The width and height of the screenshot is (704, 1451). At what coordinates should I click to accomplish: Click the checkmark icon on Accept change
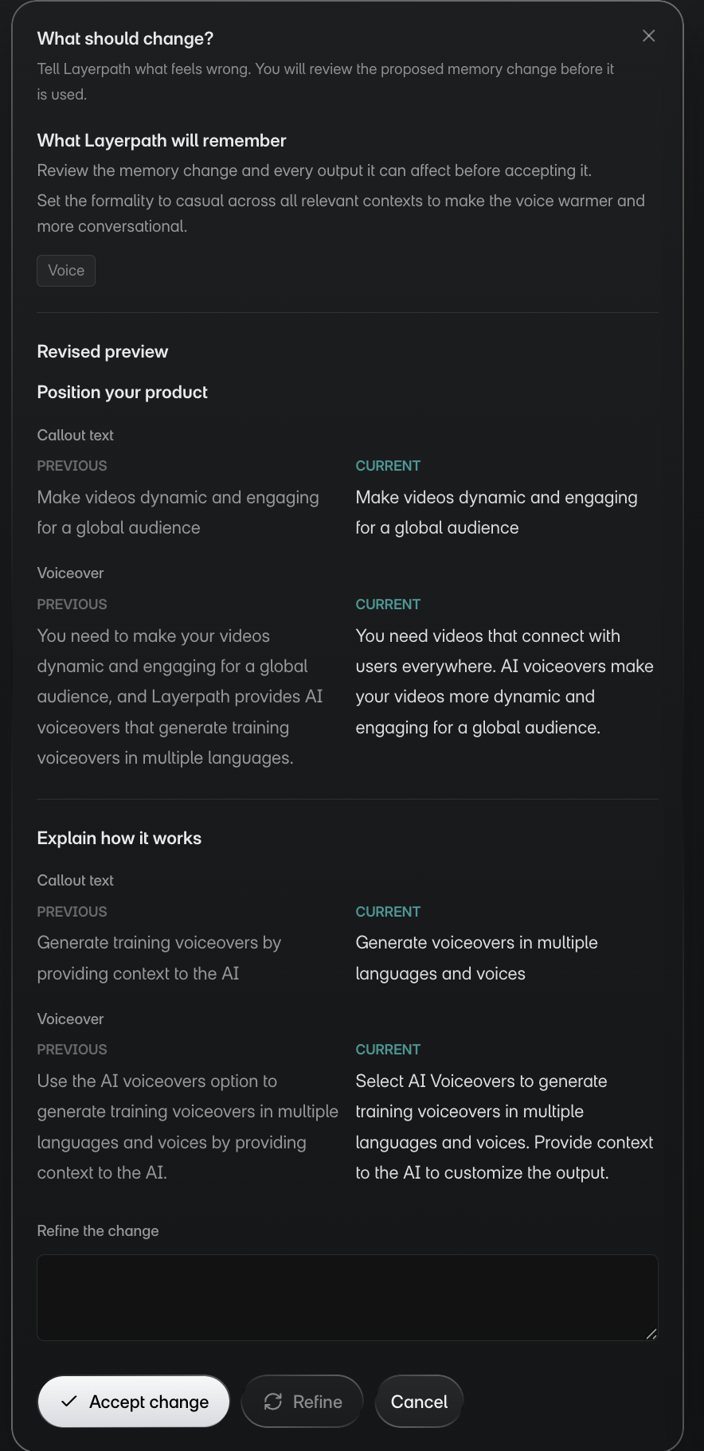(x=69, y=1401)
